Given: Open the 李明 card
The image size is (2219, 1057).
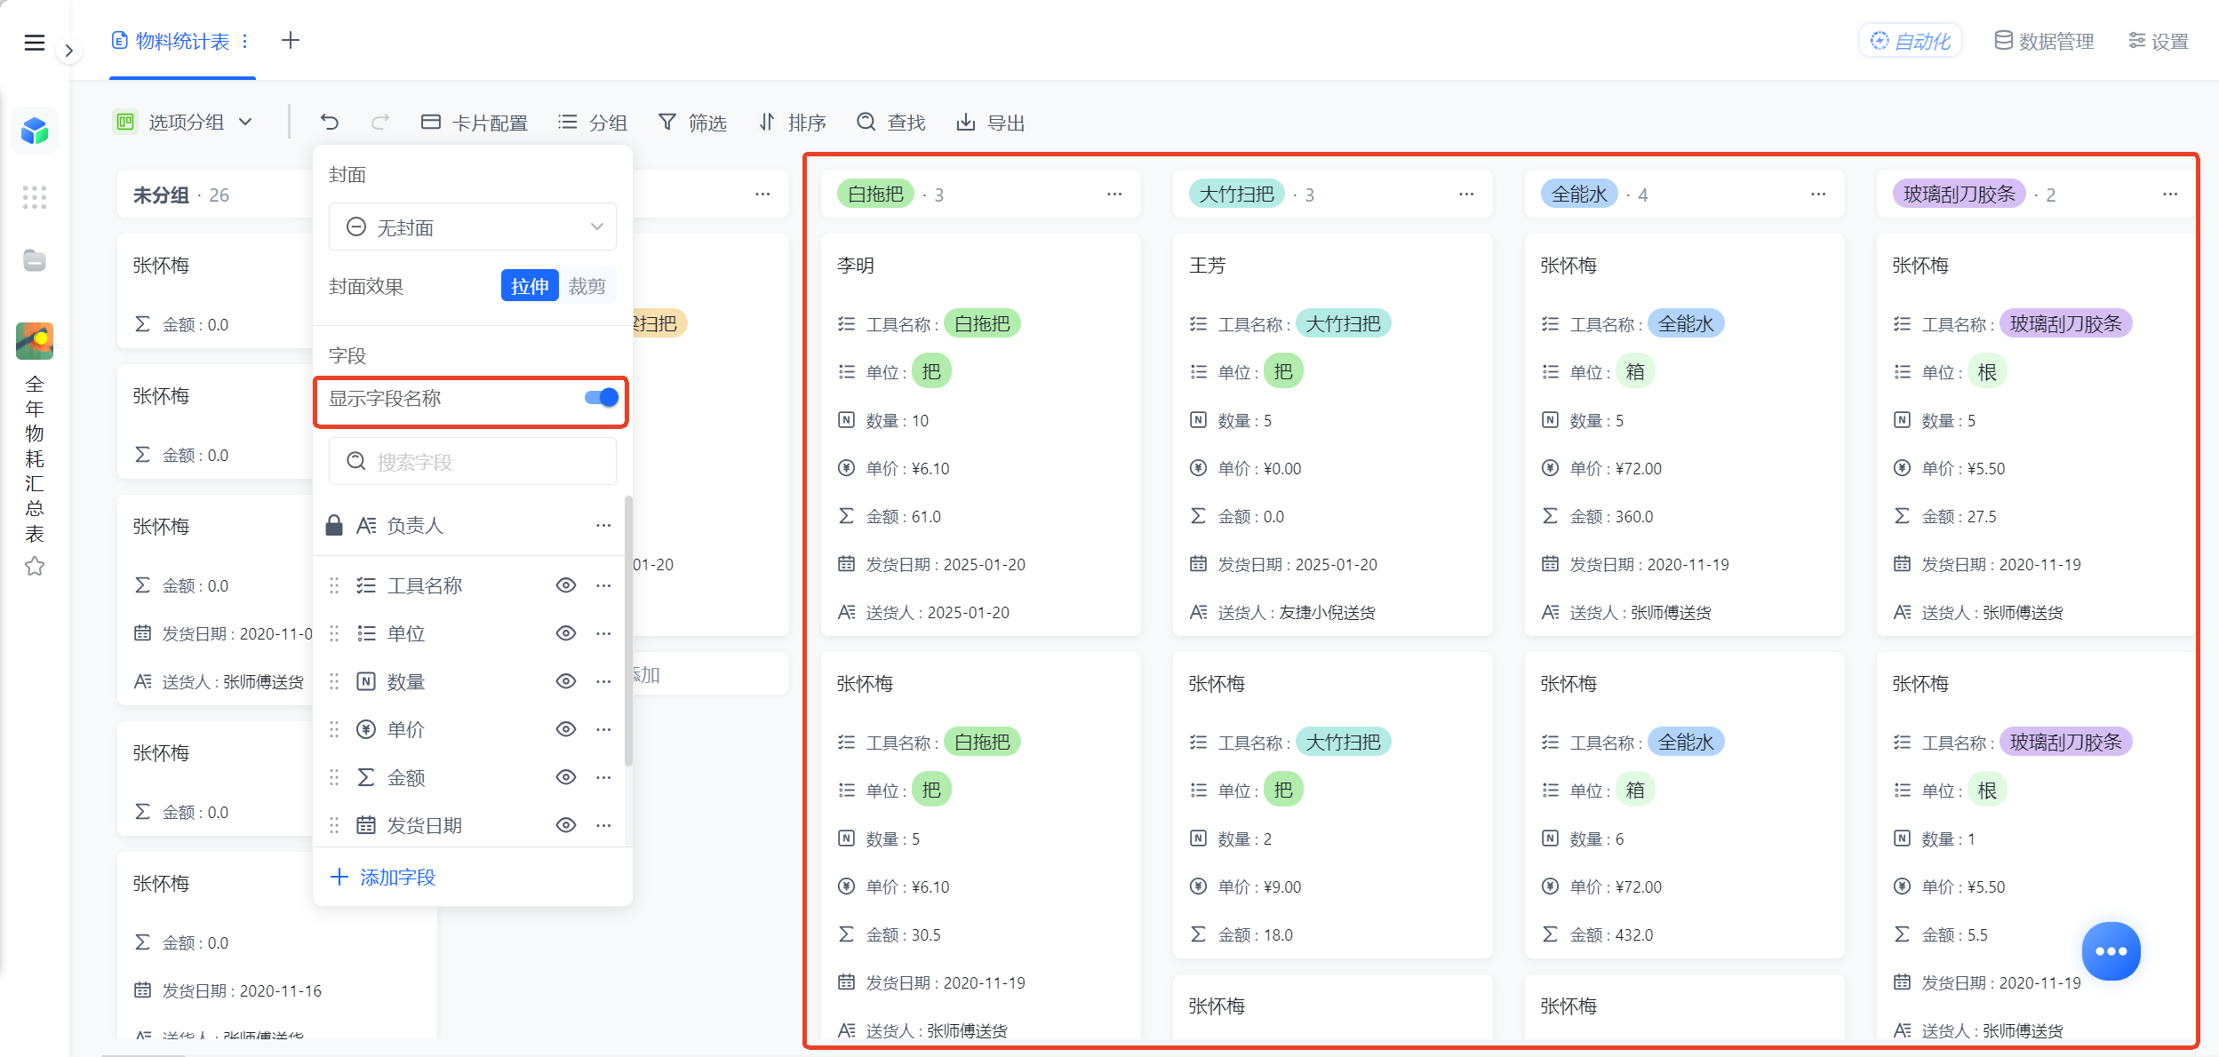Looking at the screenshot, I should (980, 434).
